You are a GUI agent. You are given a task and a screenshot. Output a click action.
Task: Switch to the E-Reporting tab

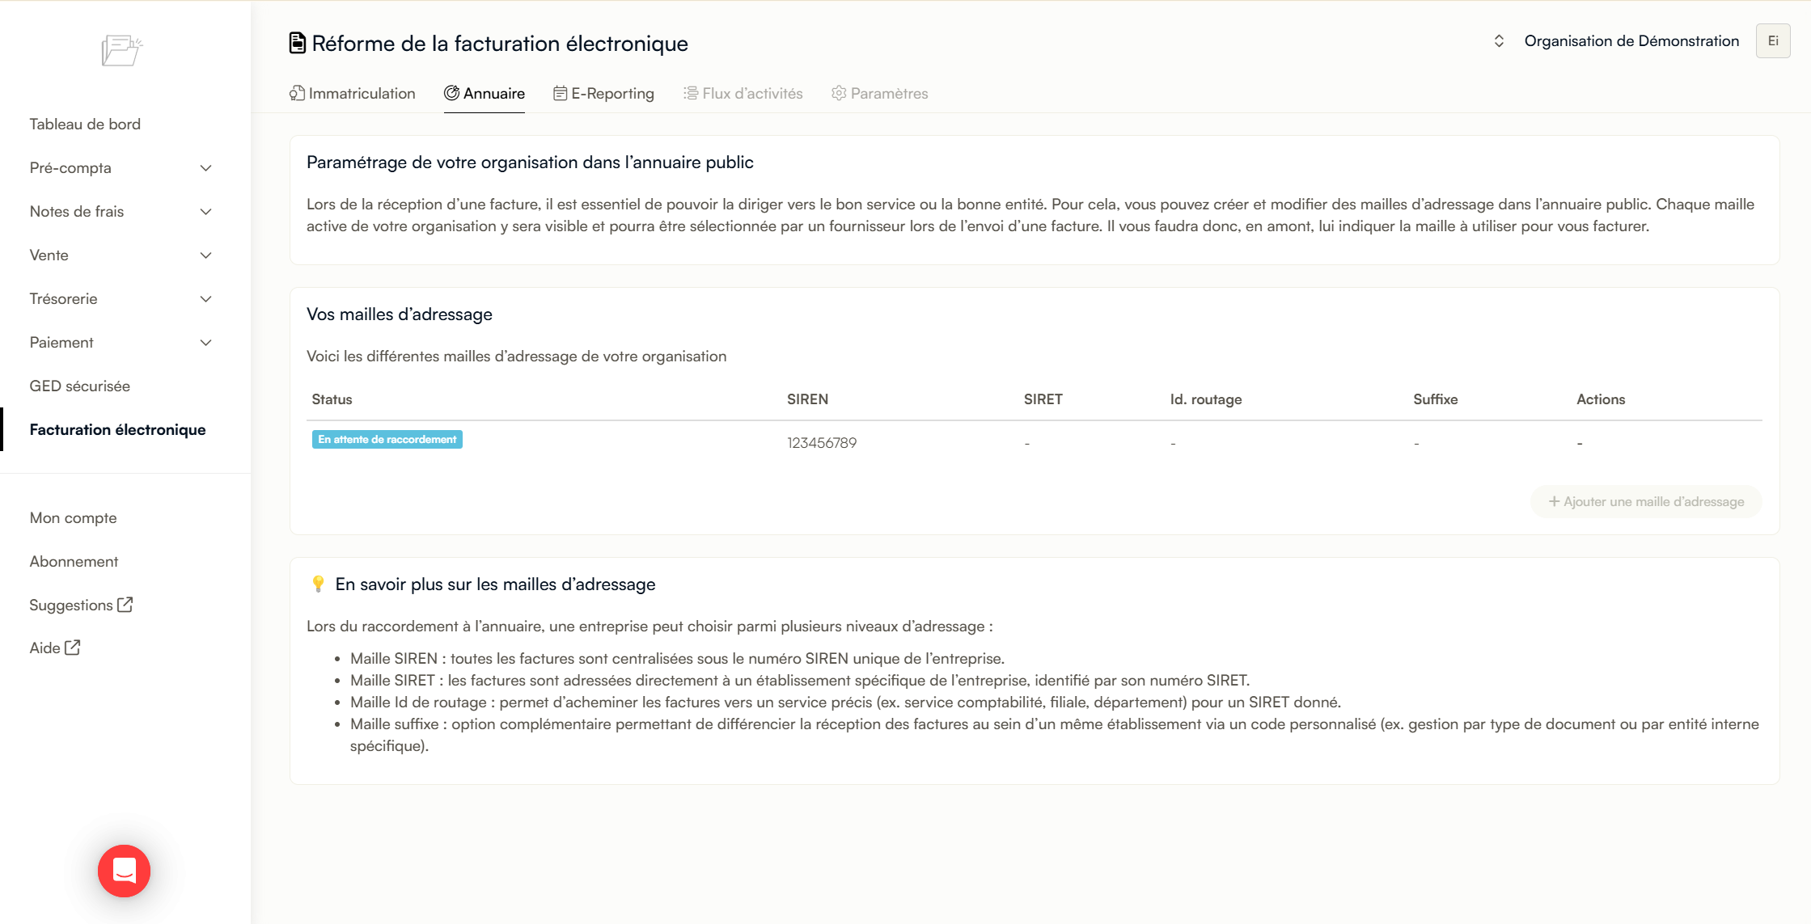click(x=603, y=94)
